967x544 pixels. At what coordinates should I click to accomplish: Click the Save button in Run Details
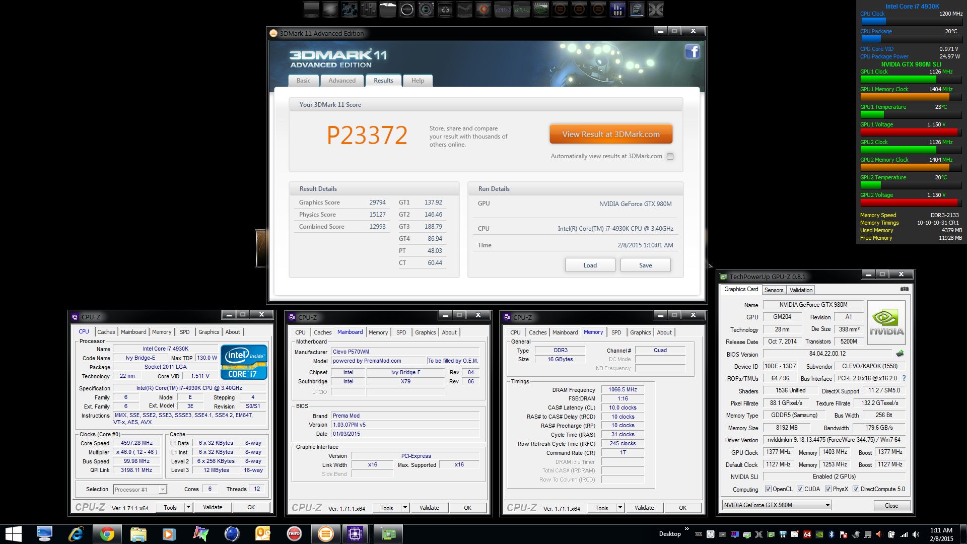tap(645, 265)
